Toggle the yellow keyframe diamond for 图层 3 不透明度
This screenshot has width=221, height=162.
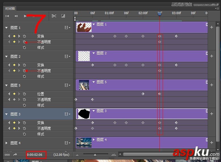[x=14, y=128]
